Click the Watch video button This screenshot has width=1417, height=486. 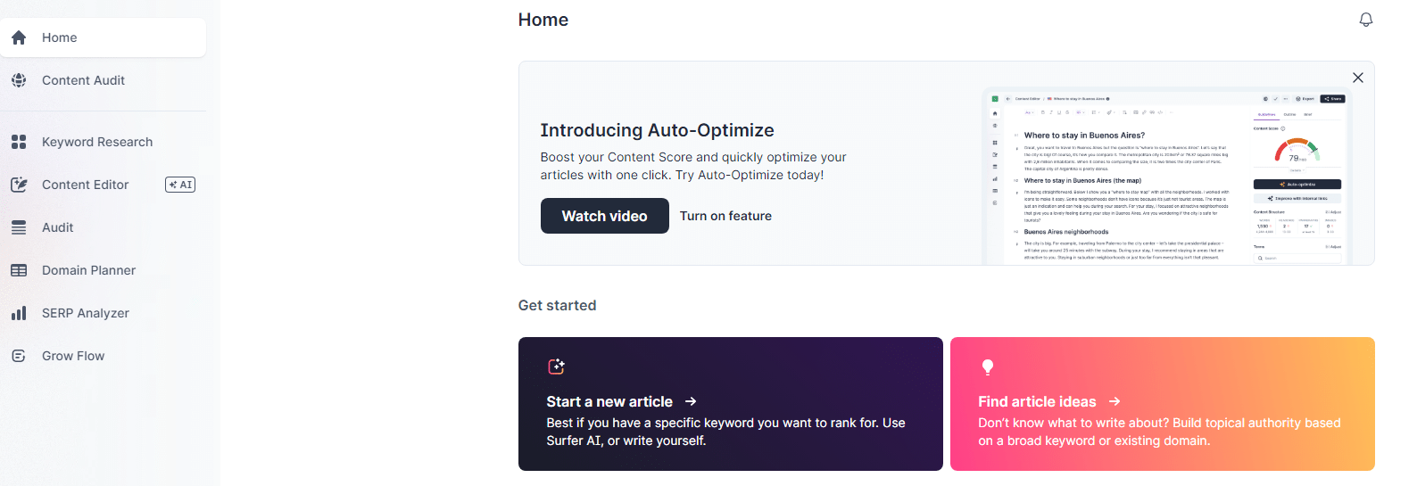(x=604, y=216)
